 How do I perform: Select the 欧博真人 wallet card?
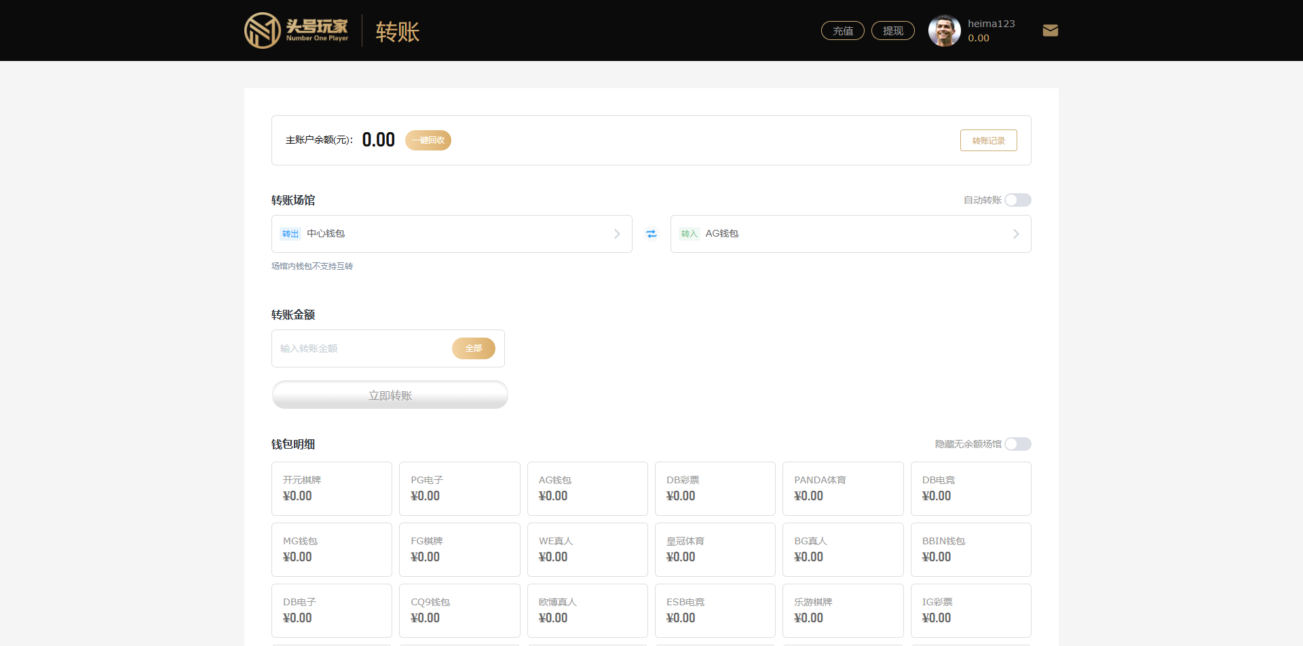(x=587, y=611)
